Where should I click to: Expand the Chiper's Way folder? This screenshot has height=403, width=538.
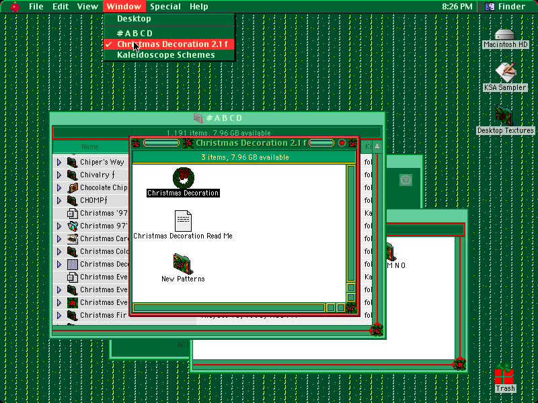click(x=59, y=162)
